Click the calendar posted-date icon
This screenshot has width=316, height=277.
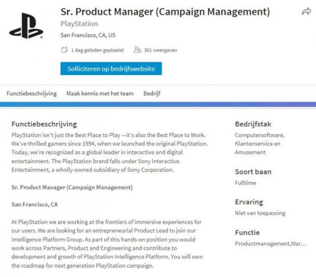(64, 50)
